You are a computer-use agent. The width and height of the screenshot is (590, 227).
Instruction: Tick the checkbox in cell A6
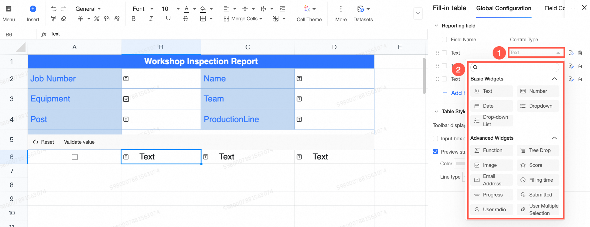(75, 157)
